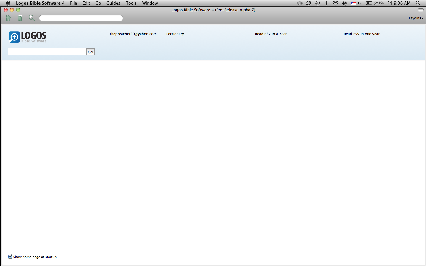Open the Edit menu
This screenshot has width=426, height=266.
pos(86,3)
